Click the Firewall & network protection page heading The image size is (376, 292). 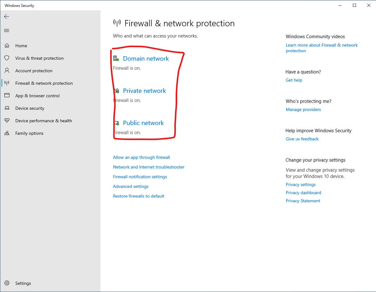click(179, 23)
